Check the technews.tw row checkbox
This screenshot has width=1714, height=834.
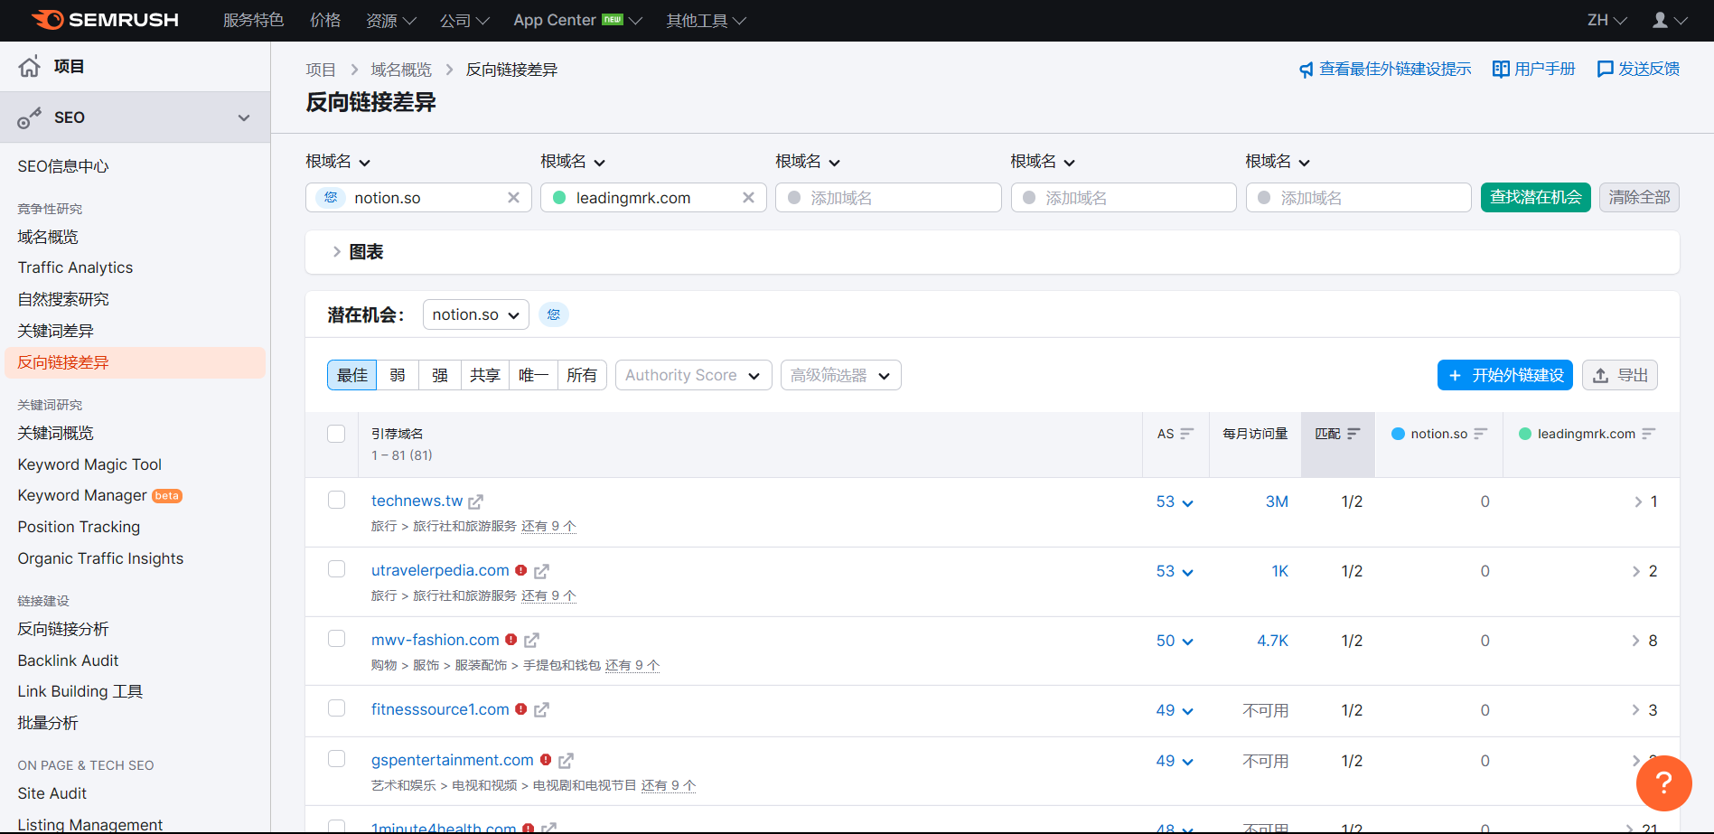pos(336,500)
